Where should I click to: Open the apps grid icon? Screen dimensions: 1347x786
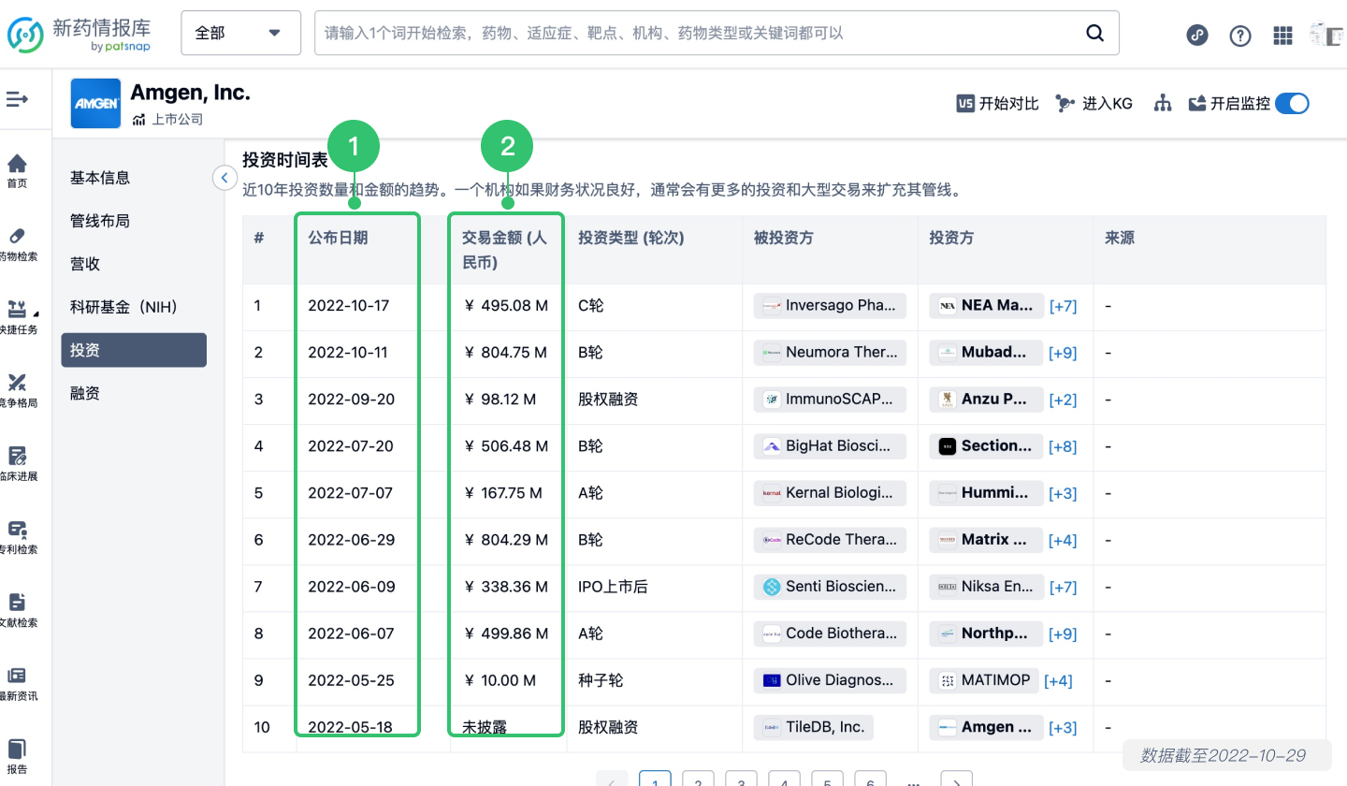coord(1283,36)
